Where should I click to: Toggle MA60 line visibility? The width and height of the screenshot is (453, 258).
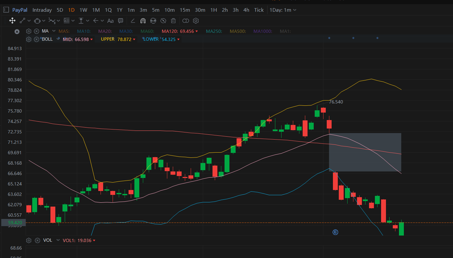[147, 31]
